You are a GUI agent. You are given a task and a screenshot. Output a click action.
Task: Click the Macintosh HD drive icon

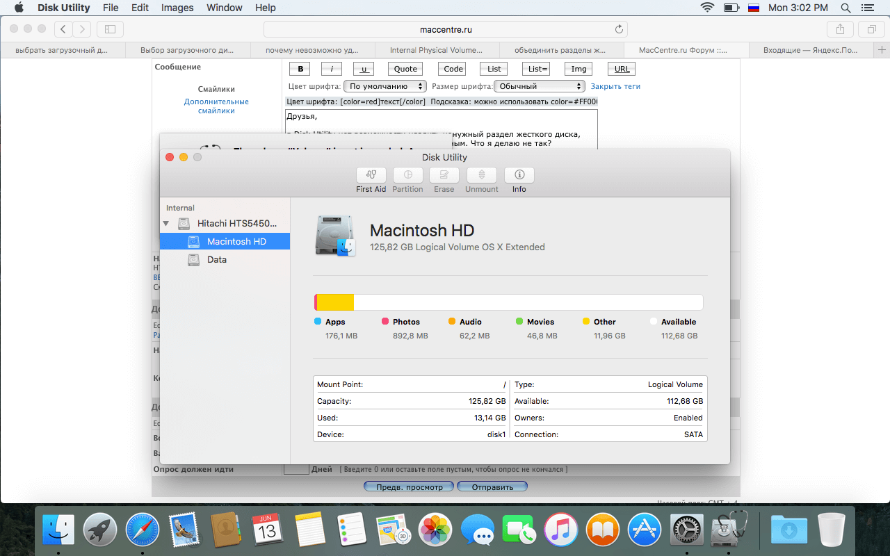pos(335,236)
